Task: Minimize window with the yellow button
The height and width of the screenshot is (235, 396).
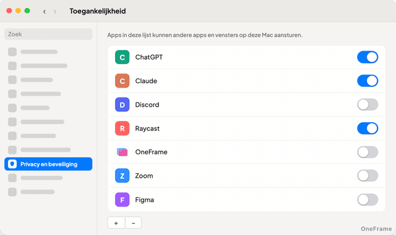Action: (x=18, y=11)
